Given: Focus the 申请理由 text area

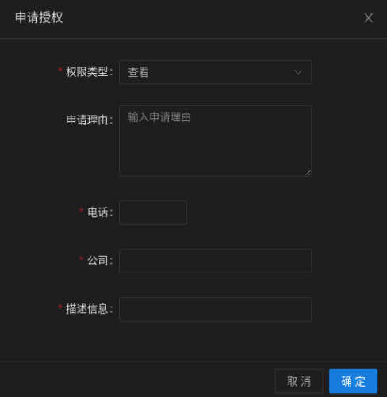Looking at the screenshot, I should pos(215,141).
